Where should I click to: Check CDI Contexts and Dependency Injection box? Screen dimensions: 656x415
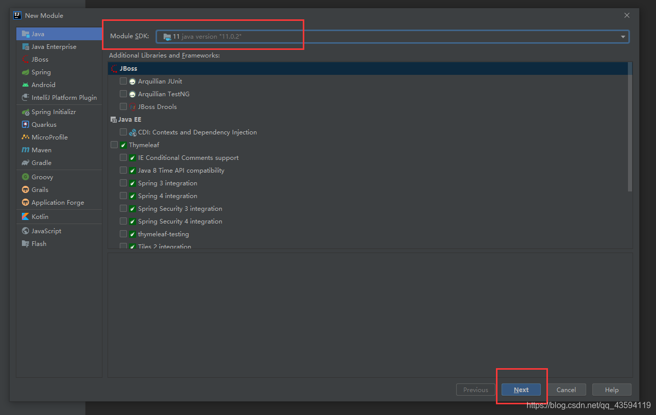[123, 132]
